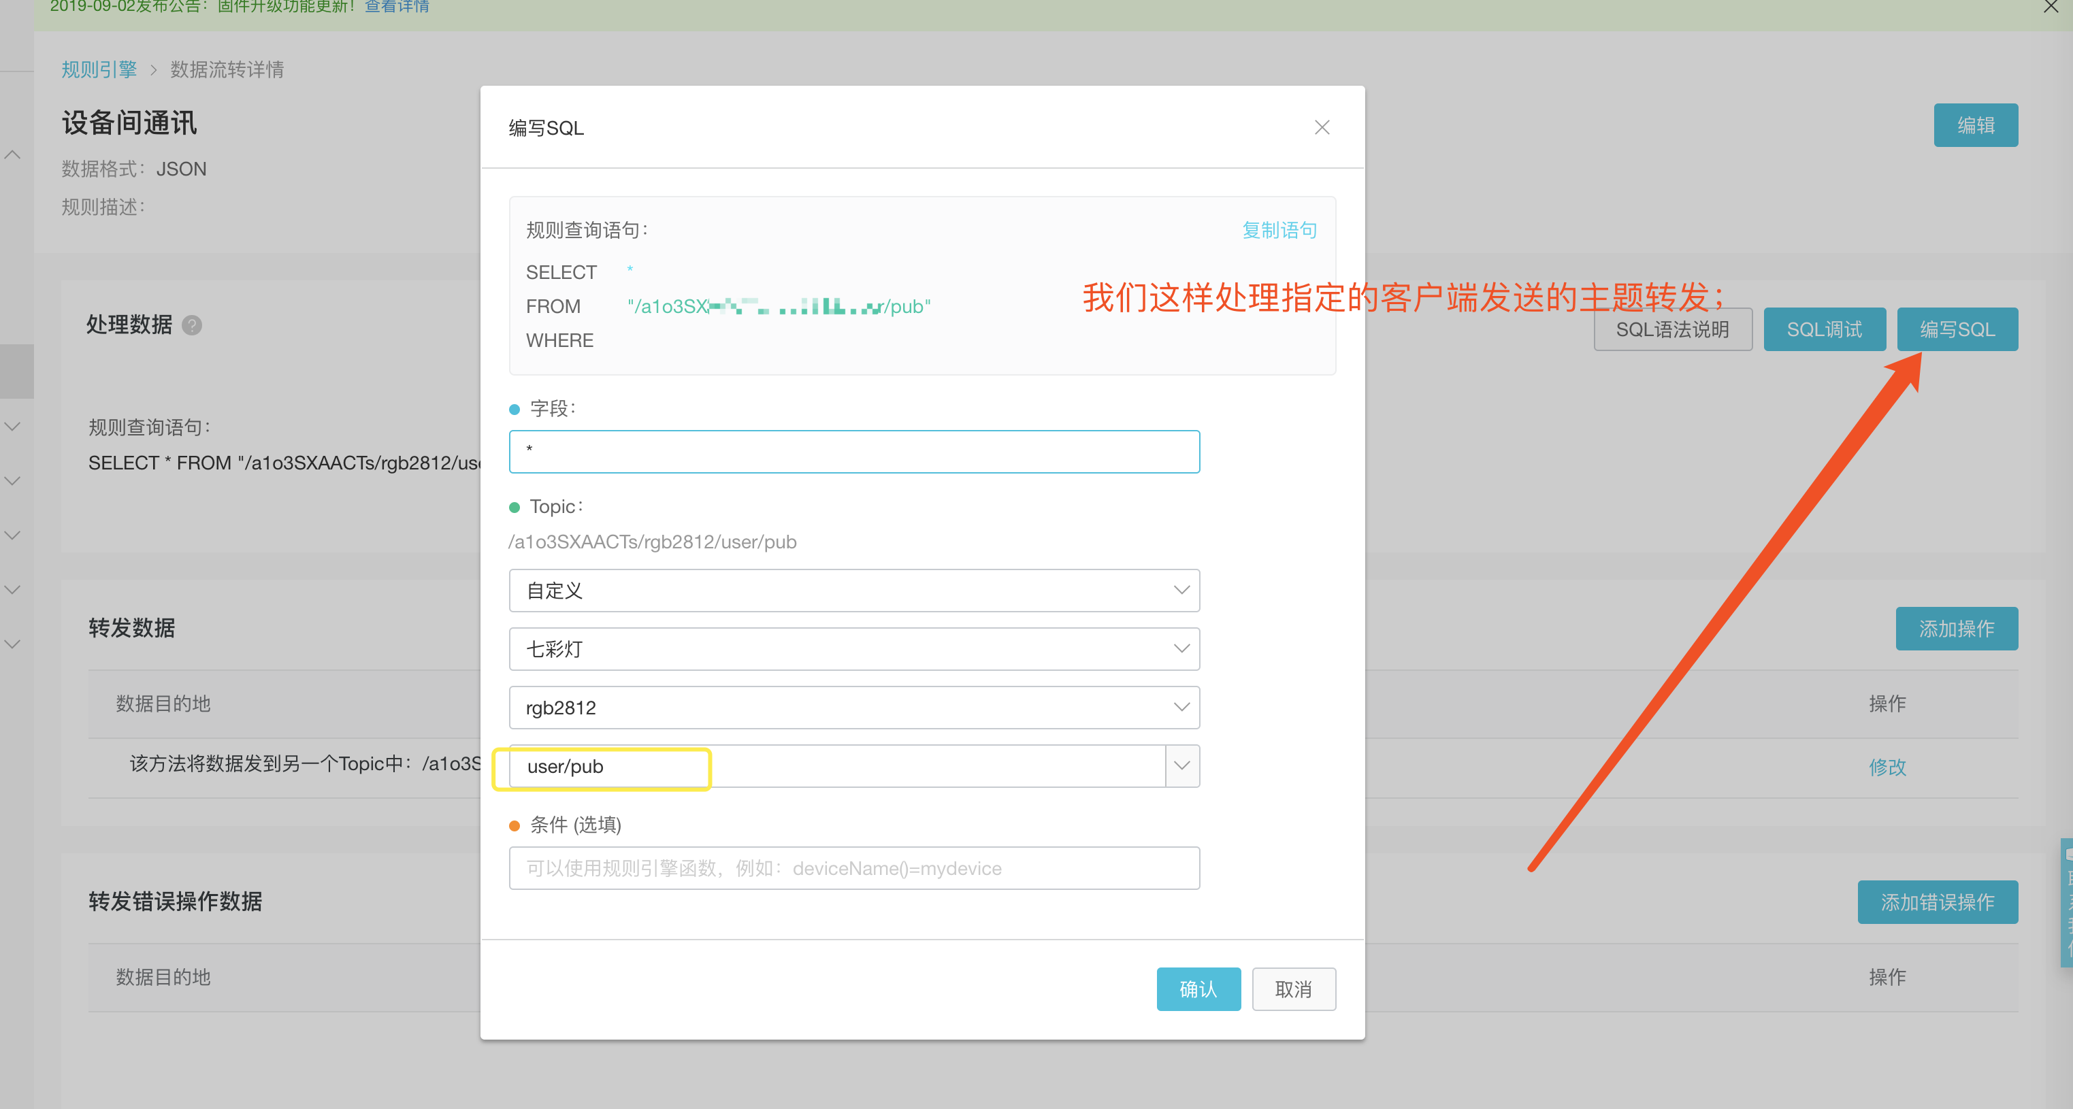Click the 编辑 button
Image resolution: width=2073 pixels, height=1109 pixels.
(x=1976, y=125)
